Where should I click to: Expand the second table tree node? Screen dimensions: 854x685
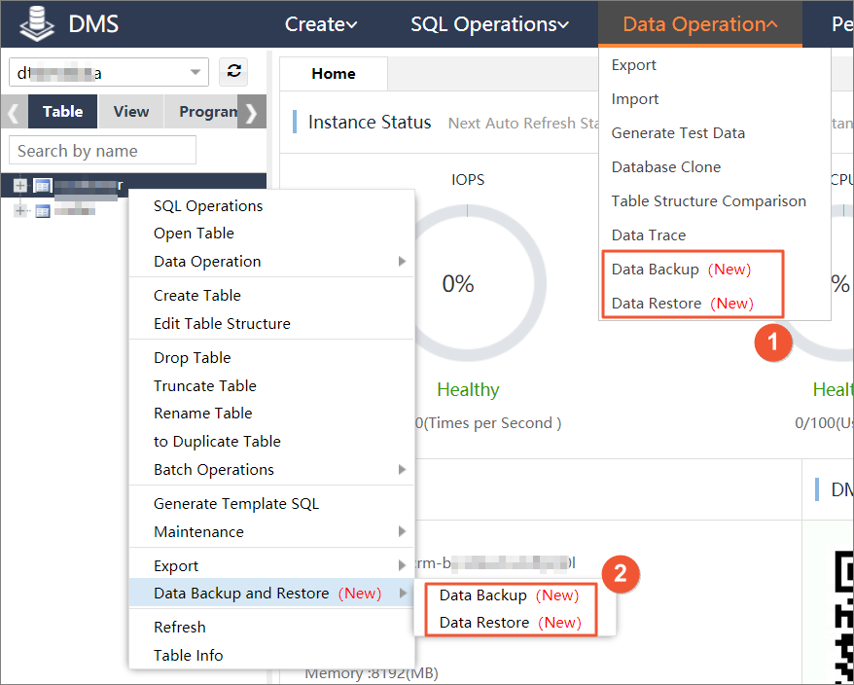(x=20, y=210)
